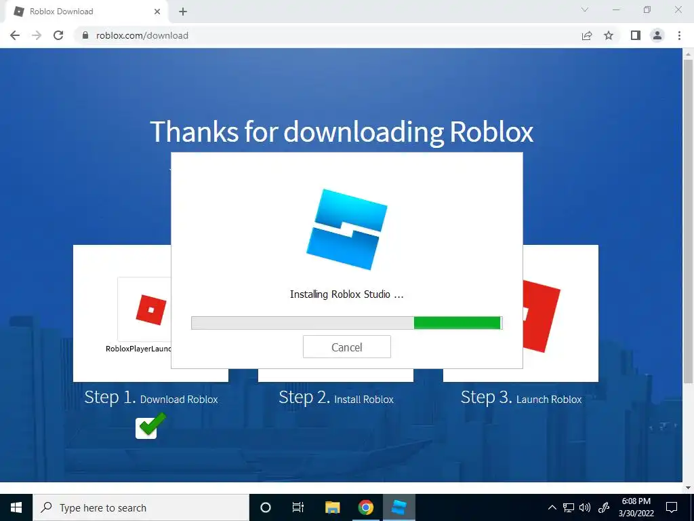Open Cortana from the taskbar
Image resolution: width=694 pixels, height=521 pixels.
[266, 507]
